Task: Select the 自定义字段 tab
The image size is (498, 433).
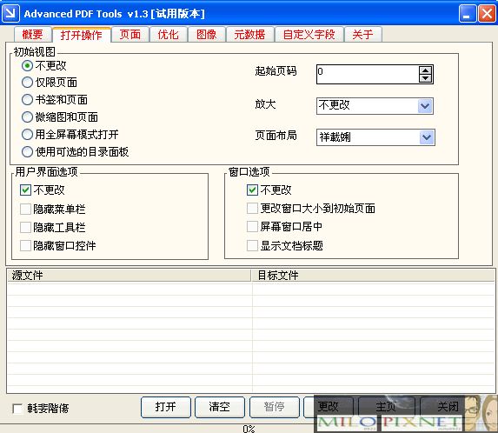Action: click(x=309, y=34)
